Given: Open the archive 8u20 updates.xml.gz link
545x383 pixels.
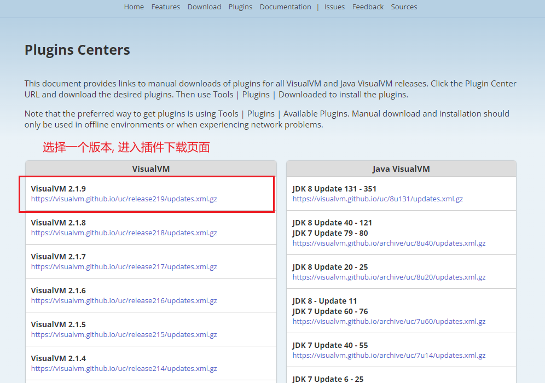Looking at the screenshot, I should click(x=389, y=277).
